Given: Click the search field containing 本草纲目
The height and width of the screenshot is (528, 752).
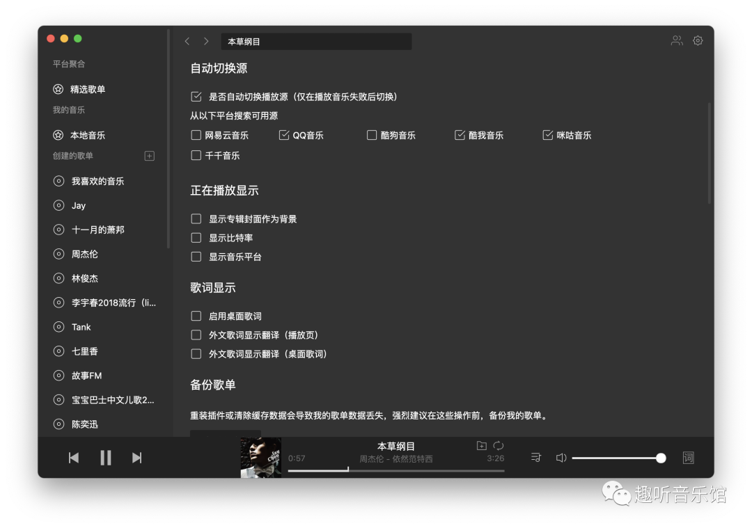Looking at the screenshot, I should [x=316, y=41].
